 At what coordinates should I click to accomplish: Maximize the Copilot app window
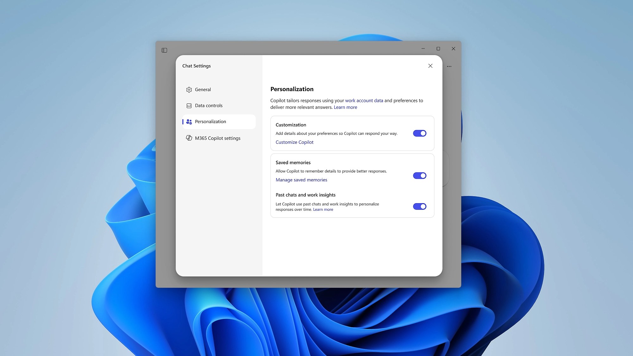pyautogui.click(x=438, y=49)
